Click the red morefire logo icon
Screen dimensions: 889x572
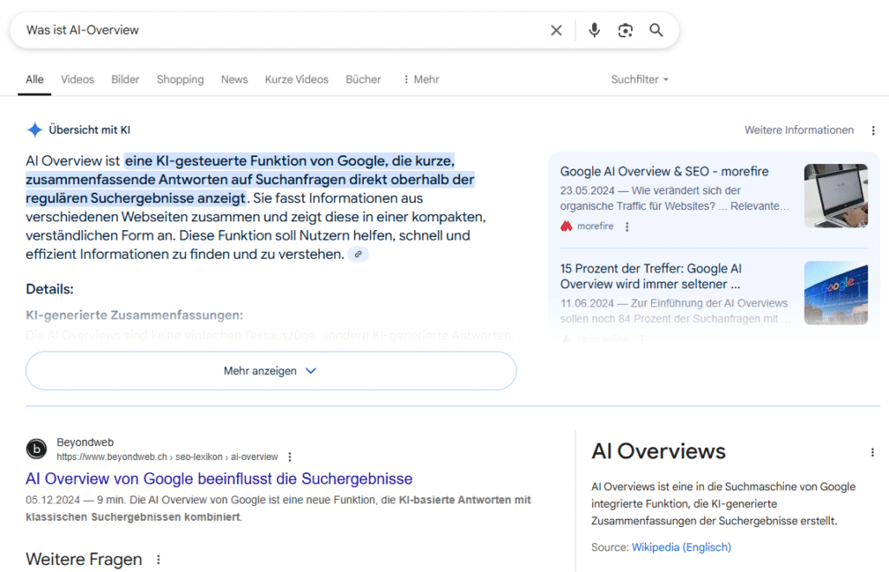pyautogui.click(x=566, y=227)
